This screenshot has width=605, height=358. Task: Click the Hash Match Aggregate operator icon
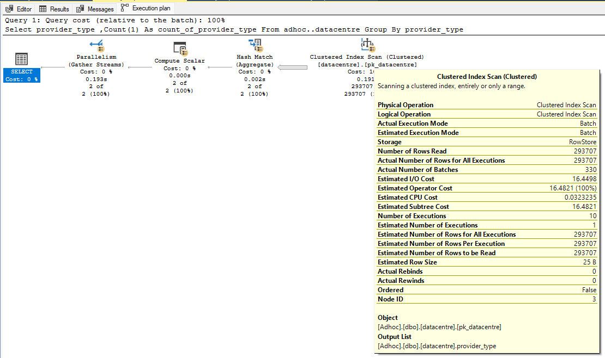(x=255, y=46)
